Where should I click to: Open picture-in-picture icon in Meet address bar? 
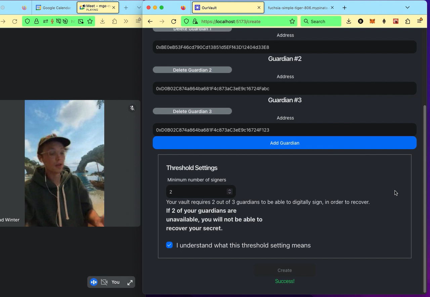81,22
